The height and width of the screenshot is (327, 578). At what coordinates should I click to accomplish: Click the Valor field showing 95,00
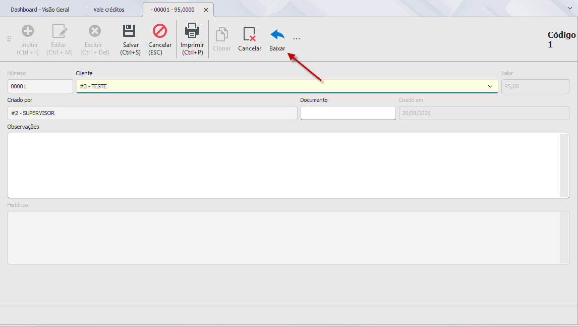coord(535,86)
